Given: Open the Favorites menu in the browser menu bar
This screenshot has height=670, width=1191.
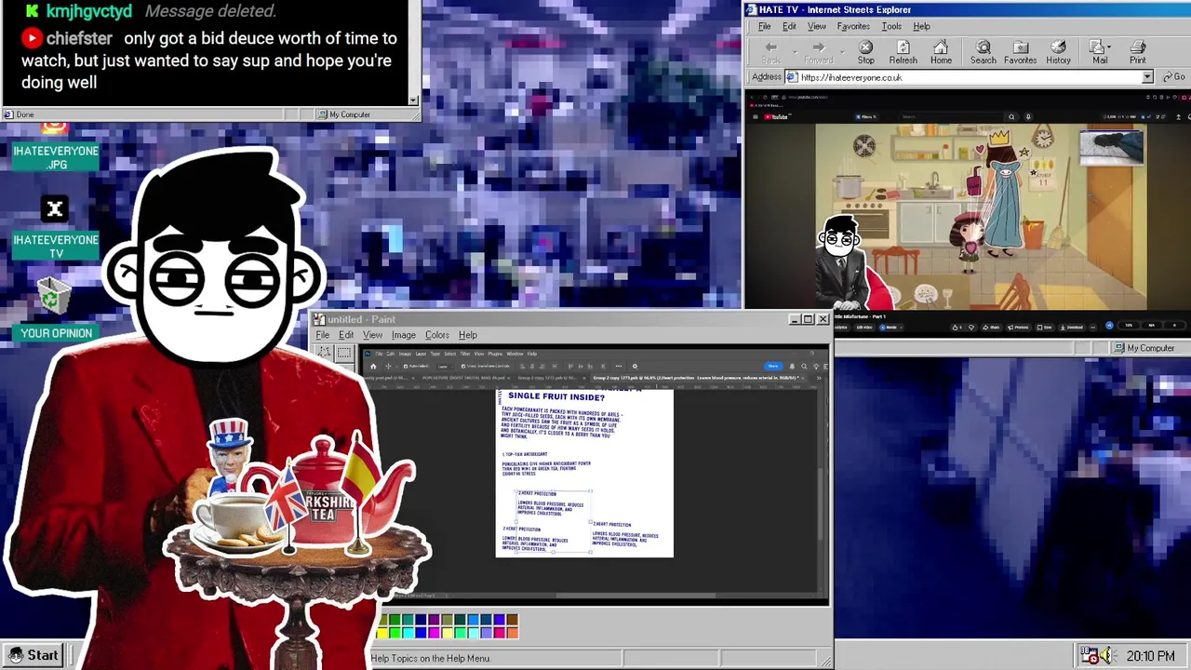Looking at the screenshot, I should 853,26.
